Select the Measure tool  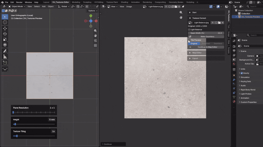click(5, 57)
